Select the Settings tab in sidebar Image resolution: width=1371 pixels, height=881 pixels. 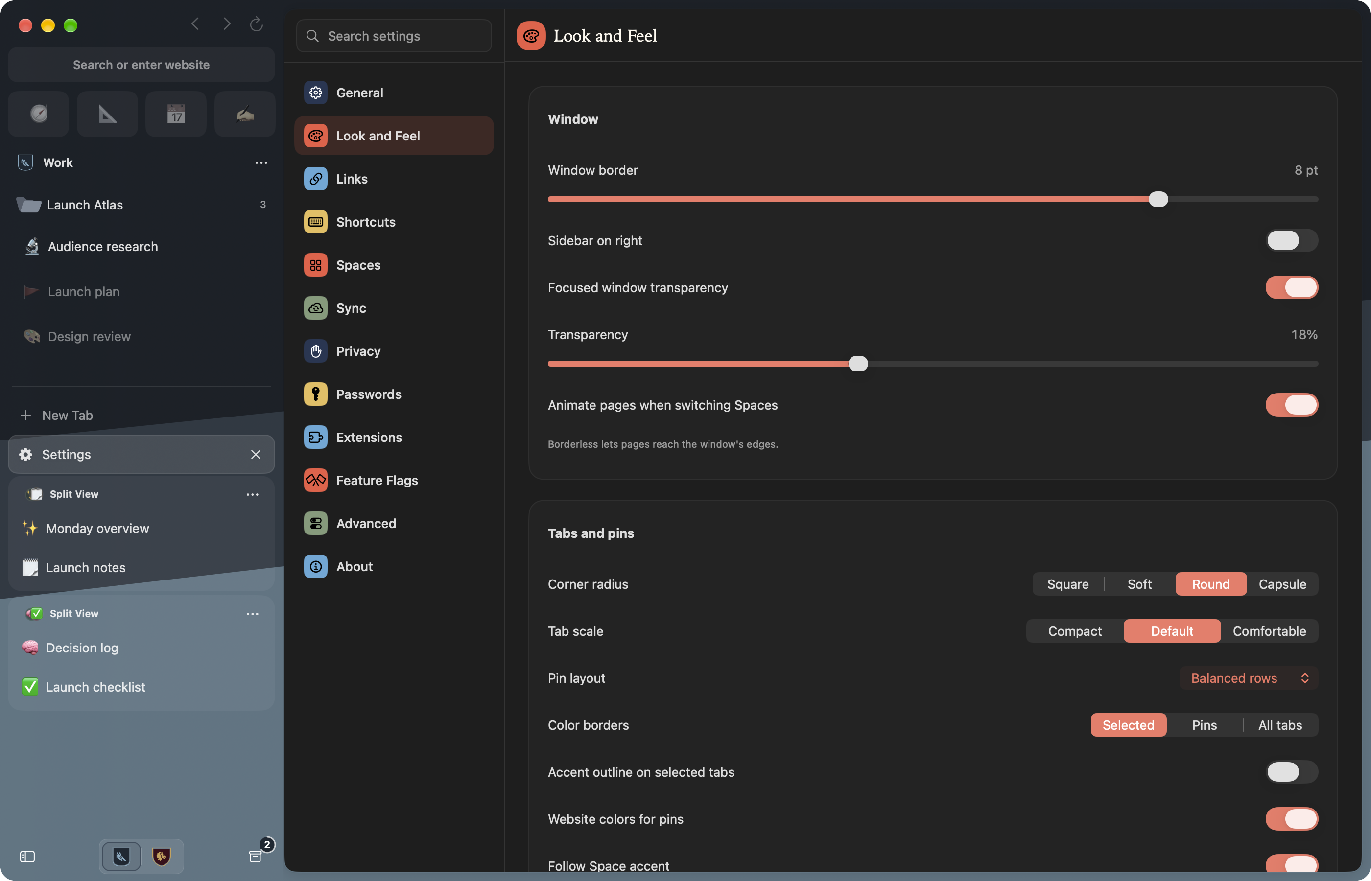[142, 454]
